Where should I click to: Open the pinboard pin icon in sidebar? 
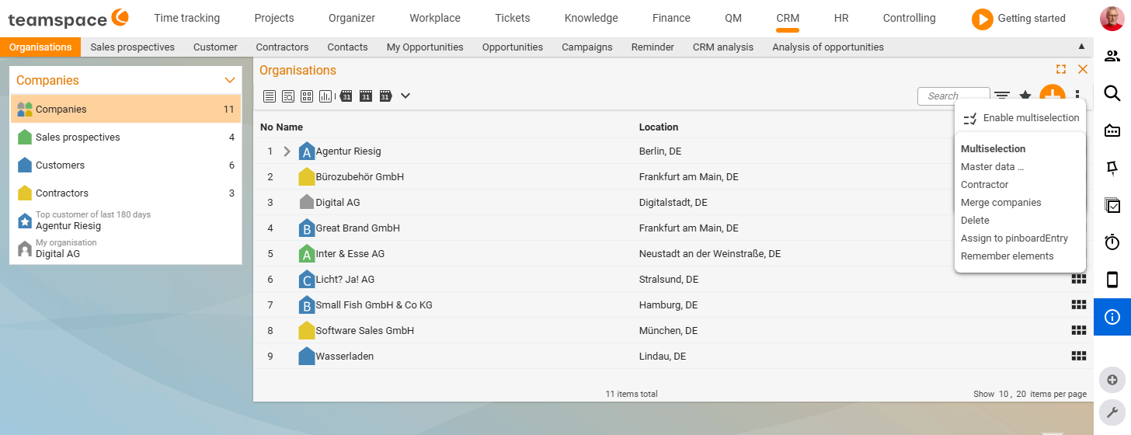1112,168
